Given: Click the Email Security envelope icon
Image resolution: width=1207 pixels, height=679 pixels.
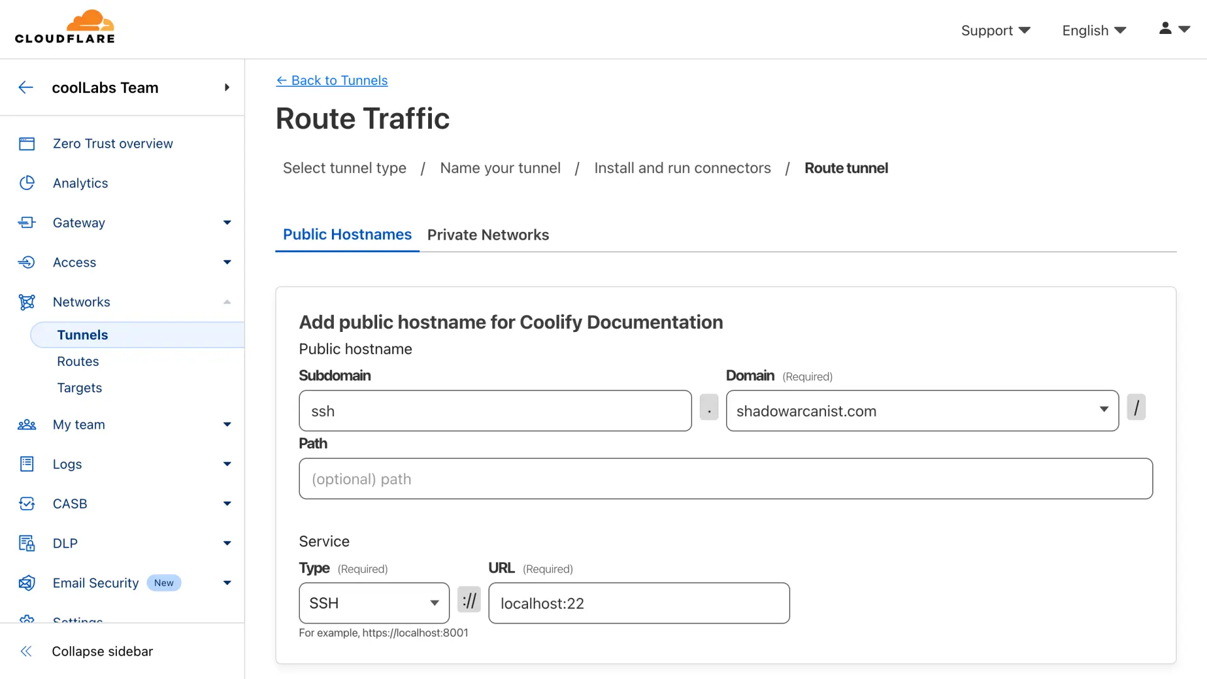Looking at the screenshot, I should (x=26, y=583).
